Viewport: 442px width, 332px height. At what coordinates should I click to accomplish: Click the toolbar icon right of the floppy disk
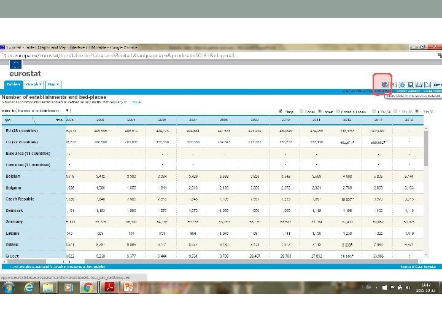[x=419, y=84]
